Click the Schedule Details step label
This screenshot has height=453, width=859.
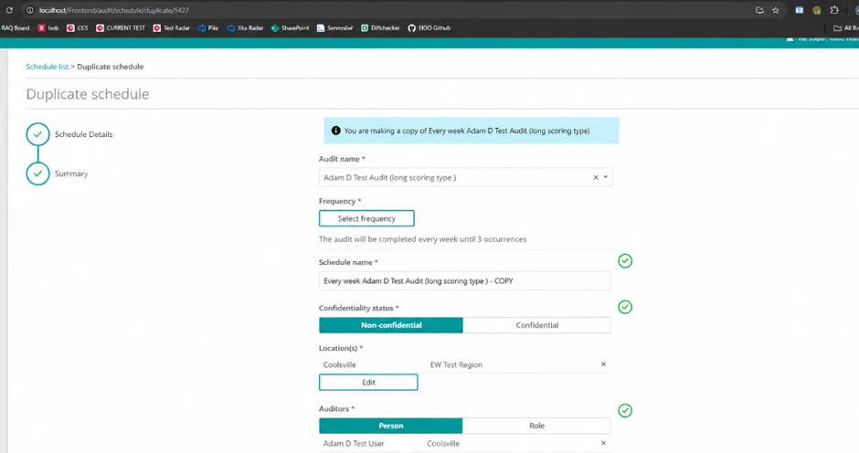pos(84,134)
